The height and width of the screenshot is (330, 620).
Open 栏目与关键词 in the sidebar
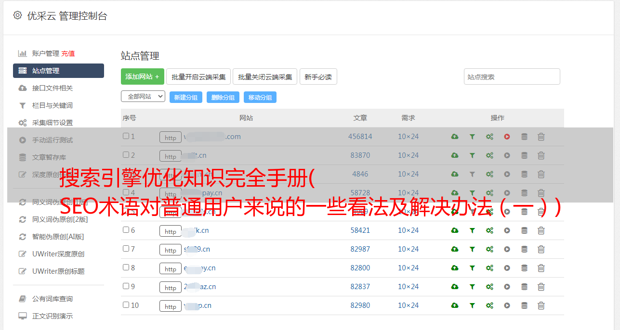(53, 105)
